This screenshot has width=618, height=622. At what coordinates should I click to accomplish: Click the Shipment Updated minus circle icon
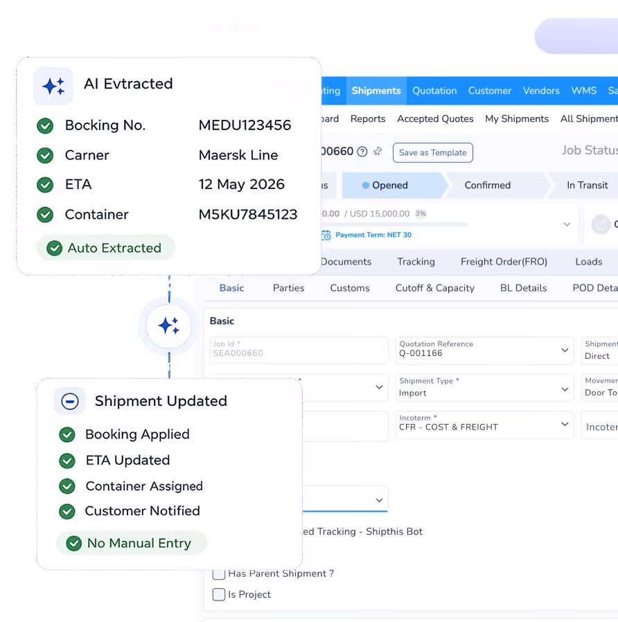pos(70,401)
